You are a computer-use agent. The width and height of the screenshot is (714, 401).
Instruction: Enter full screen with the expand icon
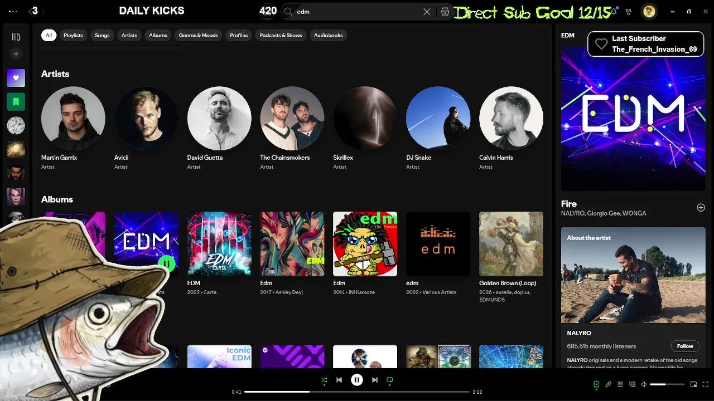click(705, 384)
